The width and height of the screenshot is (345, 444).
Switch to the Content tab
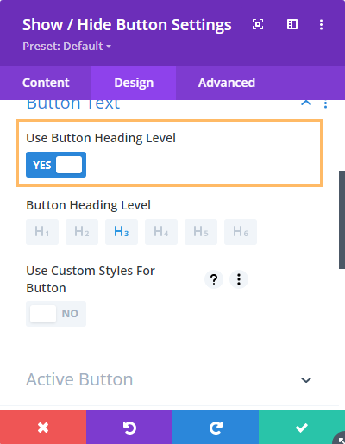tap(46, 83)
